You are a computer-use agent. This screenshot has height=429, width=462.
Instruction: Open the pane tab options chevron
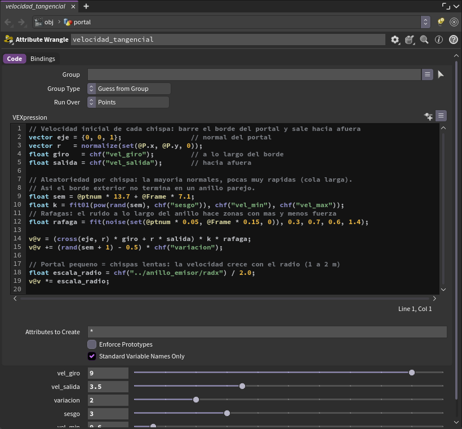pos(456,7)
